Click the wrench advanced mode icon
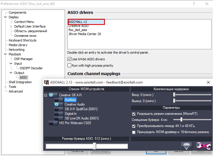Screen dimensions: 213x156 click(203, 146)
